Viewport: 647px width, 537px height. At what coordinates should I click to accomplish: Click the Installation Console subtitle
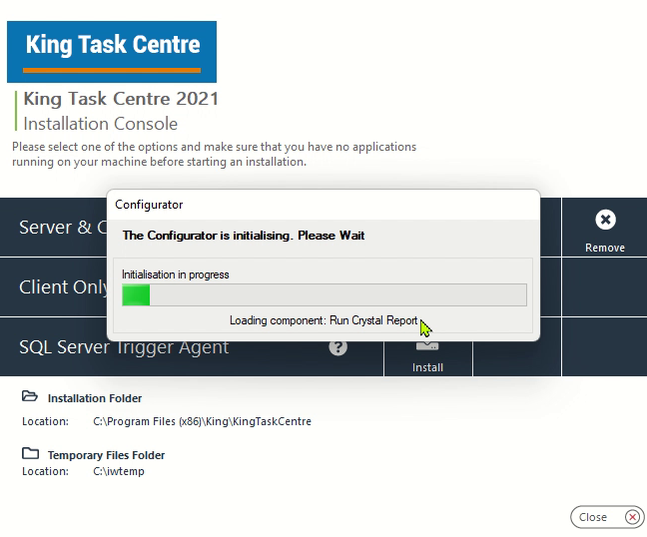(x=100, y=124)
